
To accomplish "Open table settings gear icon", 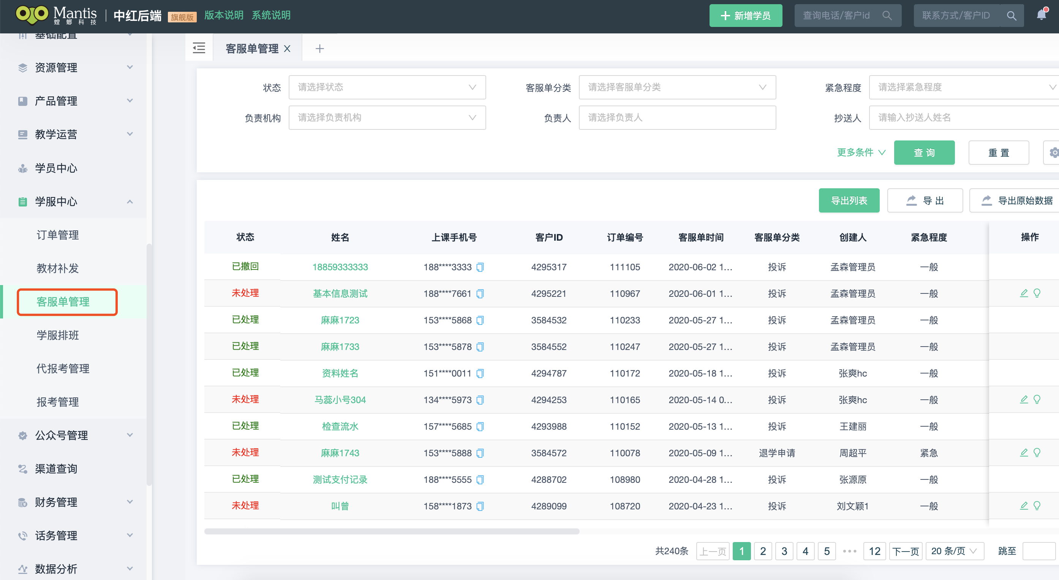I will pos(1053,152).
